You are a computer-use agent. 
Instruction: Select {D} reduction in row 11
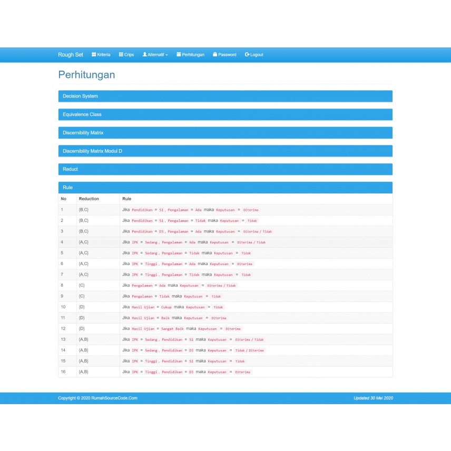click(82, 318)
